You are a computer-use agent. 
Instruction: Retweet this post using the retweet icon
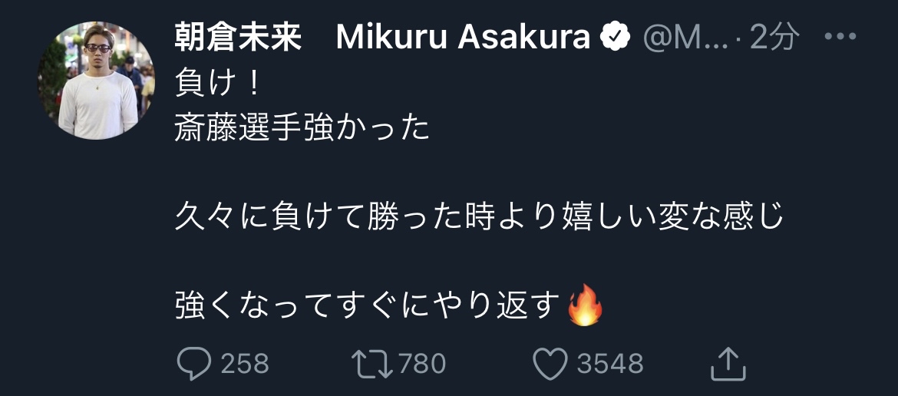coord(371,364)
